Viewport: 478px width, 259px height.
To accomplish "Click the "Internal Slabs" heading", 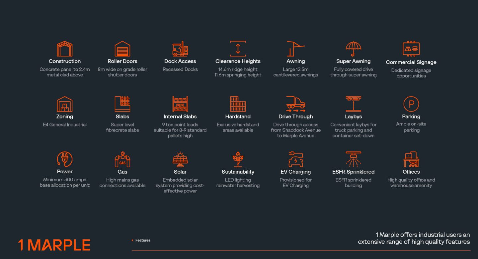I will click(180, 117).
